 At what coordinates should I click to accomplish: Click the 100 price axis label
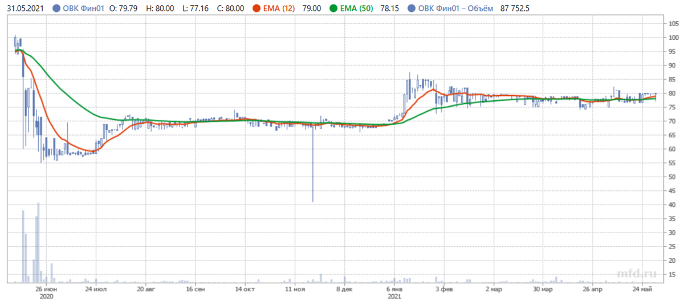[673, 38]
